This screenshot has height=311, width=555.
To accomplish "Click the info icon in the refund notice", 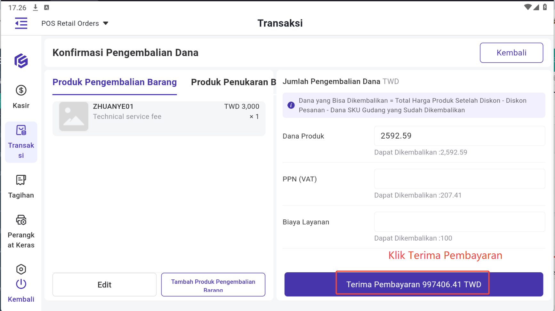I will coord(291,105).
